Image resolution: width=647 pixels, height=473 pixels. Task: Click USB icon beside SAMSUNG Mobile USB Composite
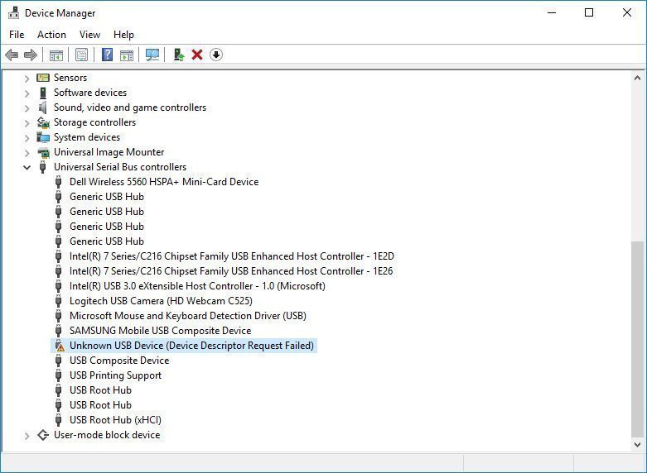(x=59, y=331)
